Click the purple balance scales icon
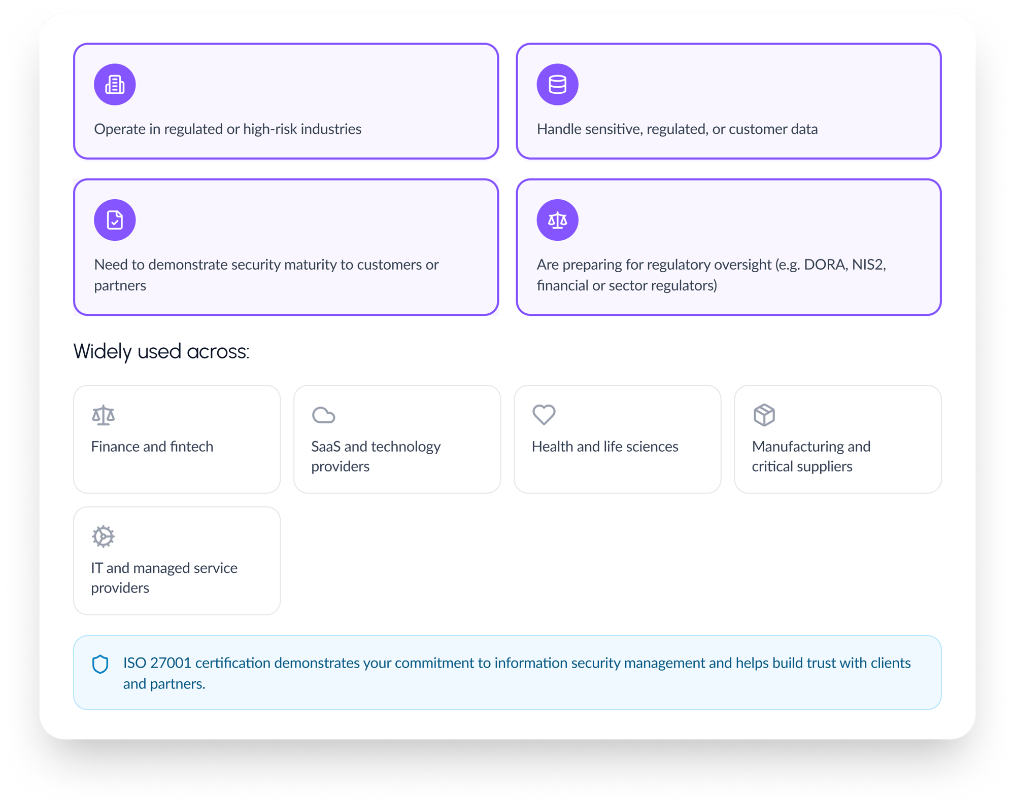The width and height of the screenshot is (1015, 805). click(x=557, y=220)
